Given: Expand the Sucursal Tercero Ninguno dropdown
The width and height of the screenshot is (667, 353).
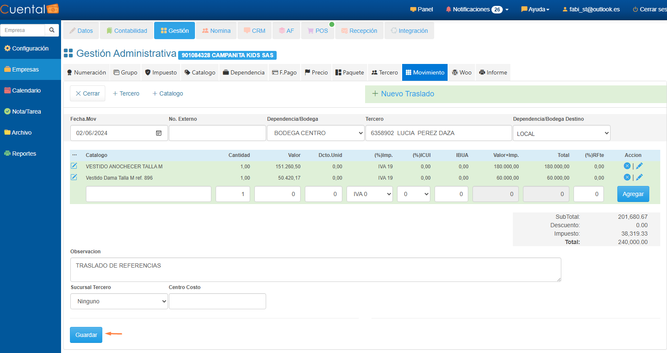Looking at the screenshot, I should [119, 301].
